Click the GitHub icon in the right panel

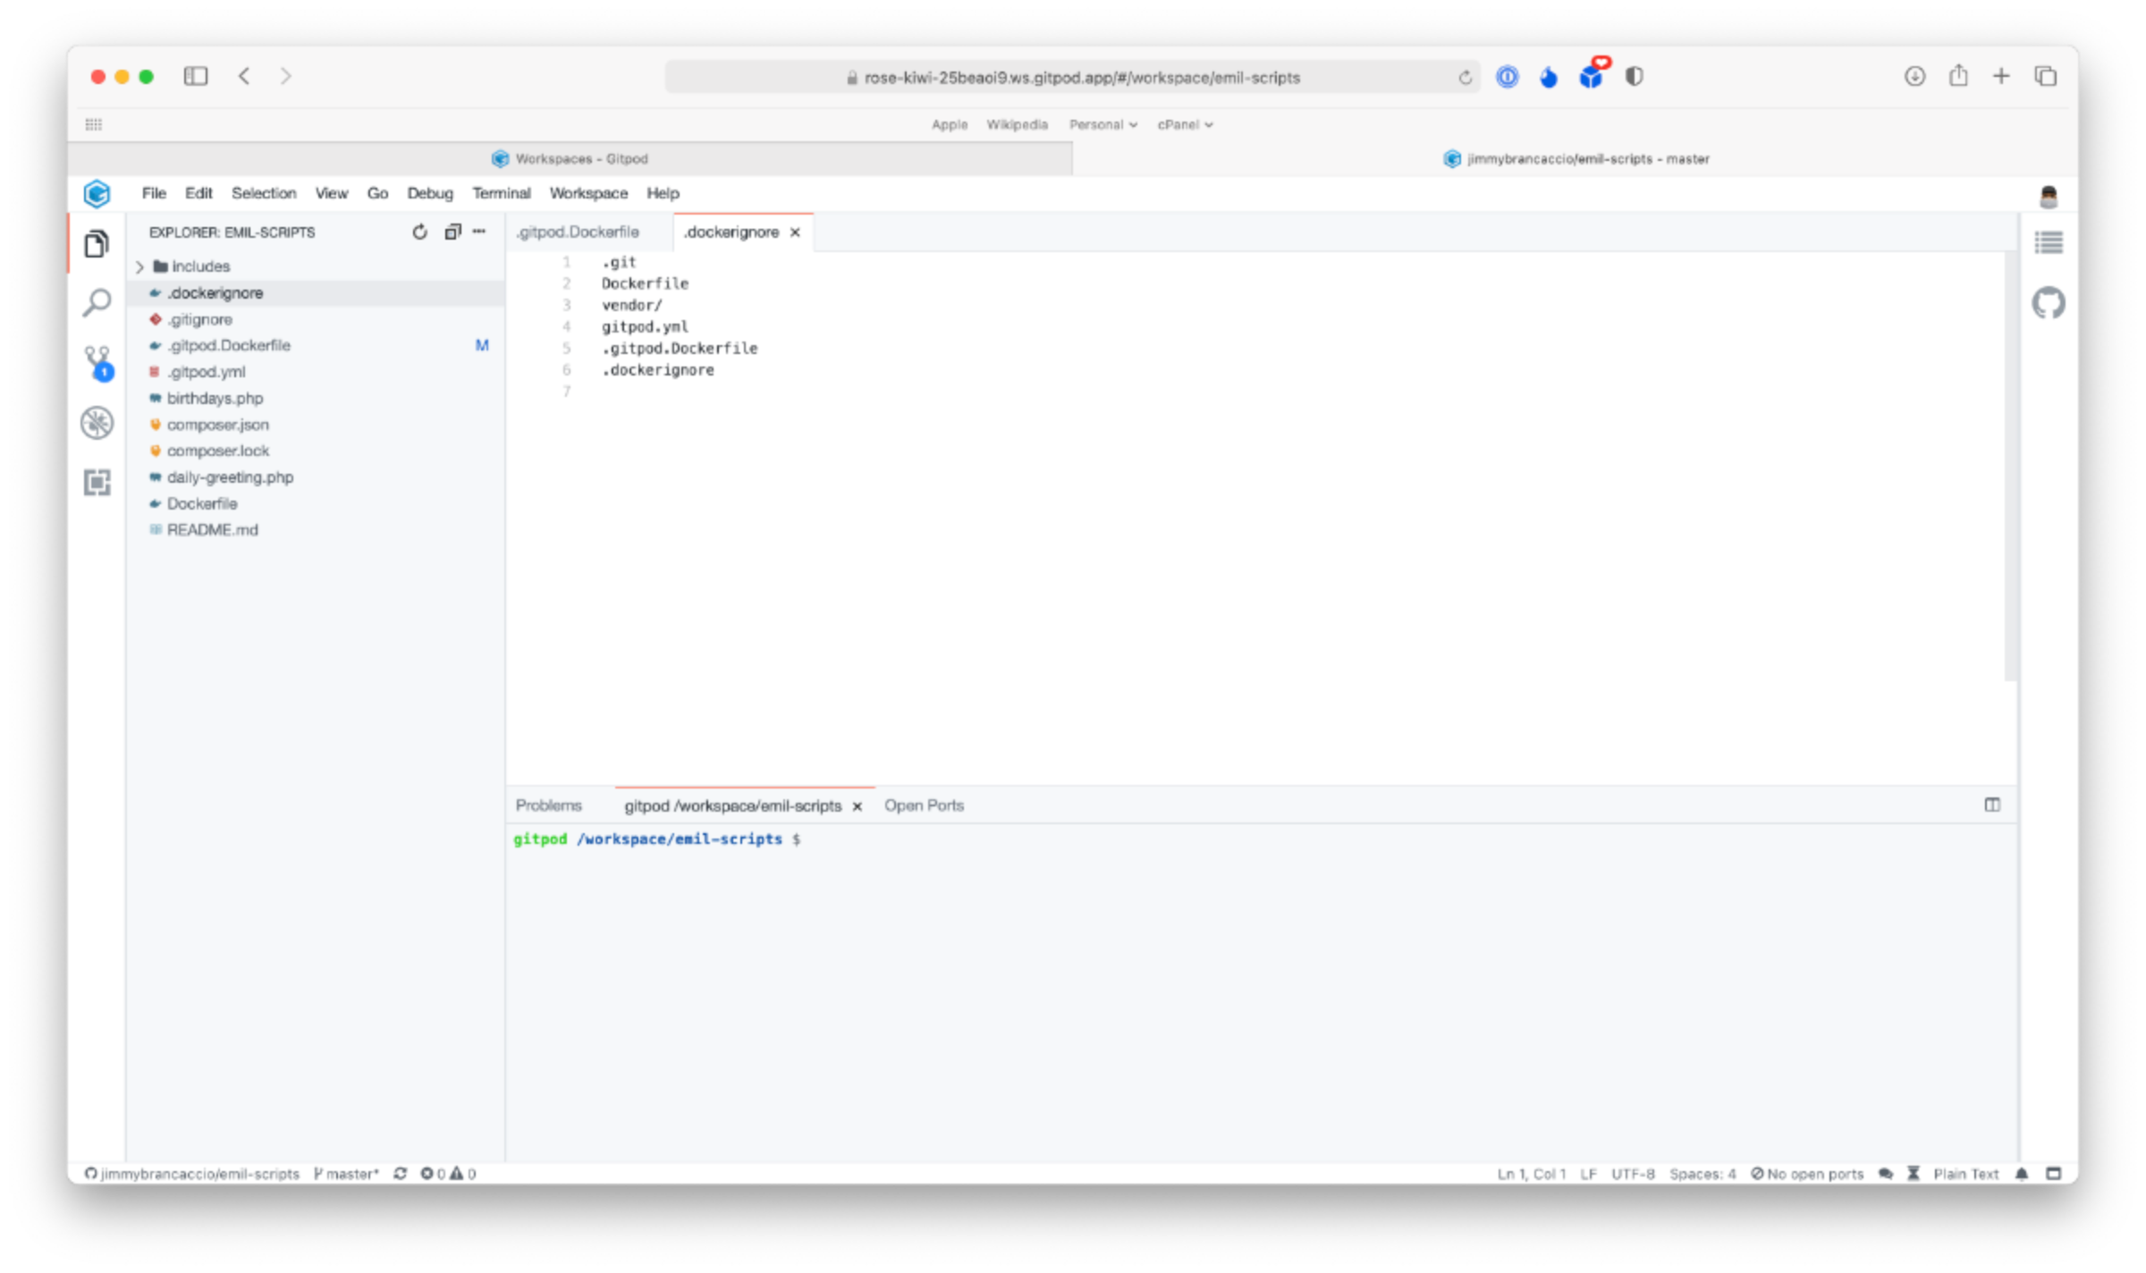click(2048, 303)
